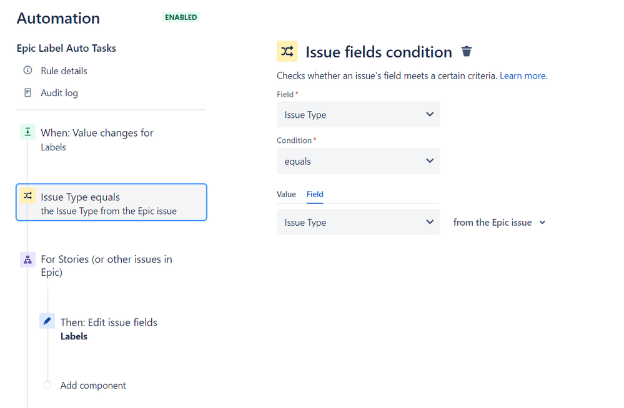
Task: Click the purple branch icon for Stories
Action: [27, 260]
